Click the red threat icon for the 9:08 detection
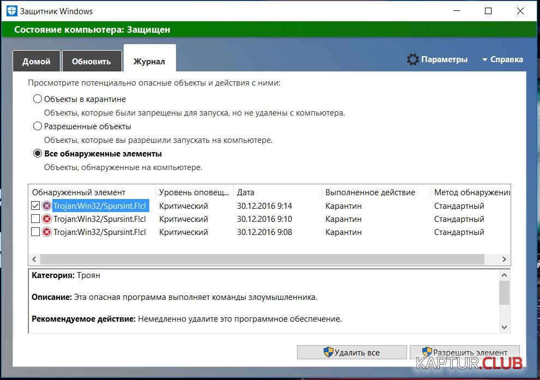This screenshot has height=380, width=540. (x=46, y=232)
